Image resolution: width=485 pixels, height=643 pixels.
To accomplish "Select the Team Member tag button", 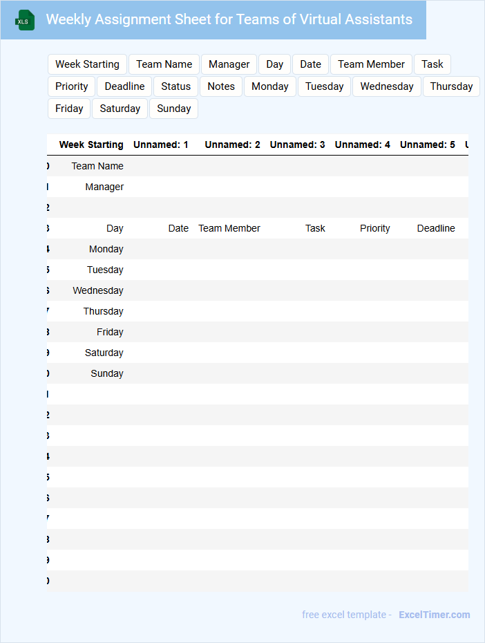I will pos(371,64).
